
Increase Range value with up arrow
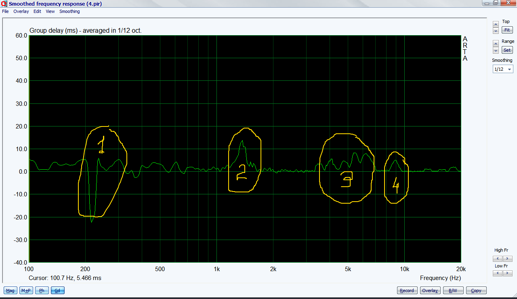(x=496, y=44)
